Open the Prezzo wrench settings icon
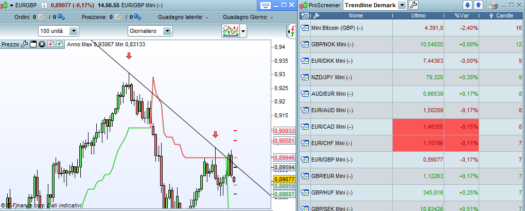The width and height of the screenshot is (525, 211). click(x=24, y=44)
